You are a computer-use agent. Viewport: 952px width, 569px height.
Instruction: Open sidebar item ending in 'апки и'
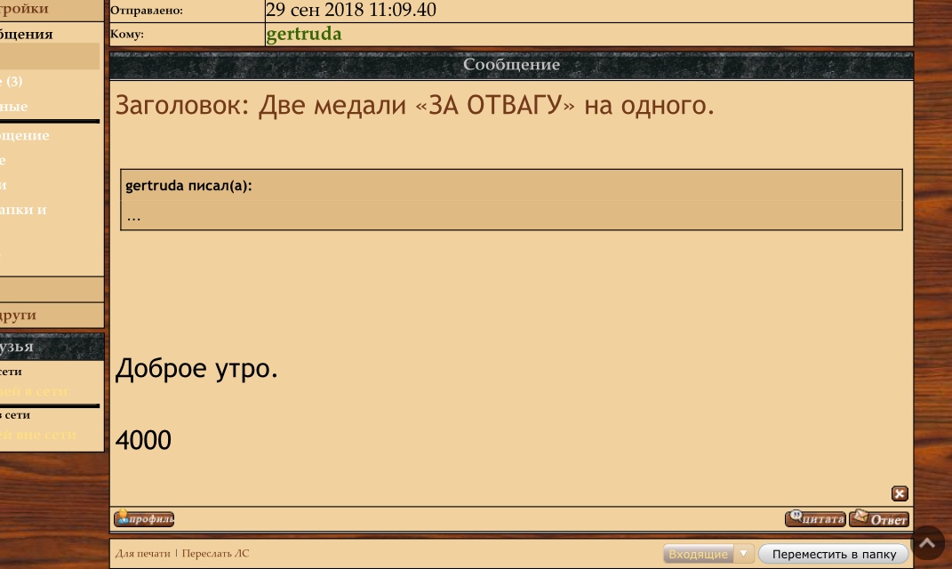click(x=23, y=210)
